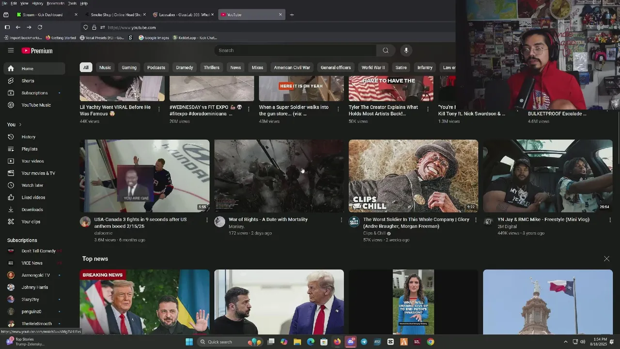The height and width of the screenshot is (349, 620).
Task: Open Firefox from the taskbar
Action: (x=337, y=342)
